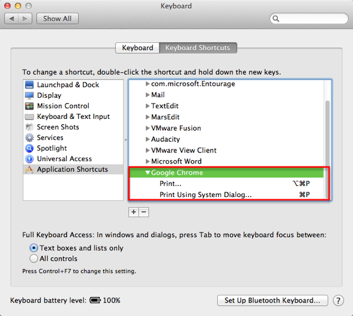Click the ⌘P shortcut for Print Using System Dialog
353x316 pixels.
pyautogui.click(x=304, y=195)
